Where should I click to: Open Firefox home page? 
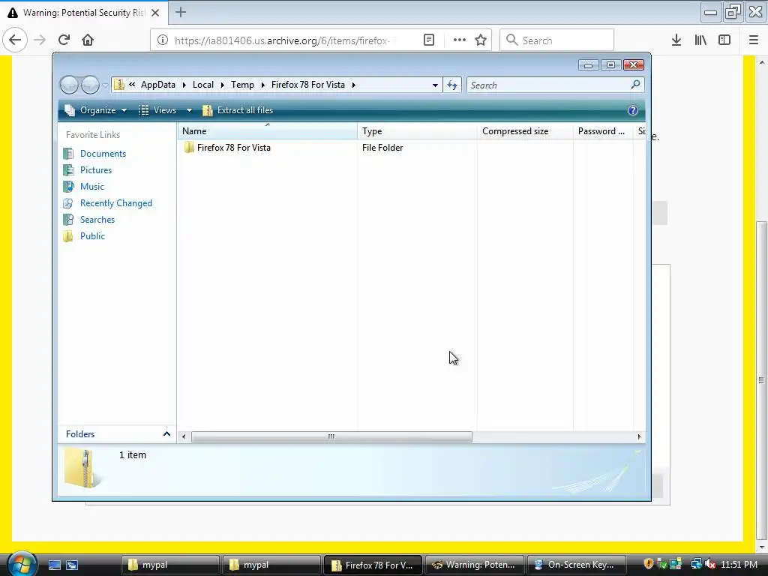(88, 40)
